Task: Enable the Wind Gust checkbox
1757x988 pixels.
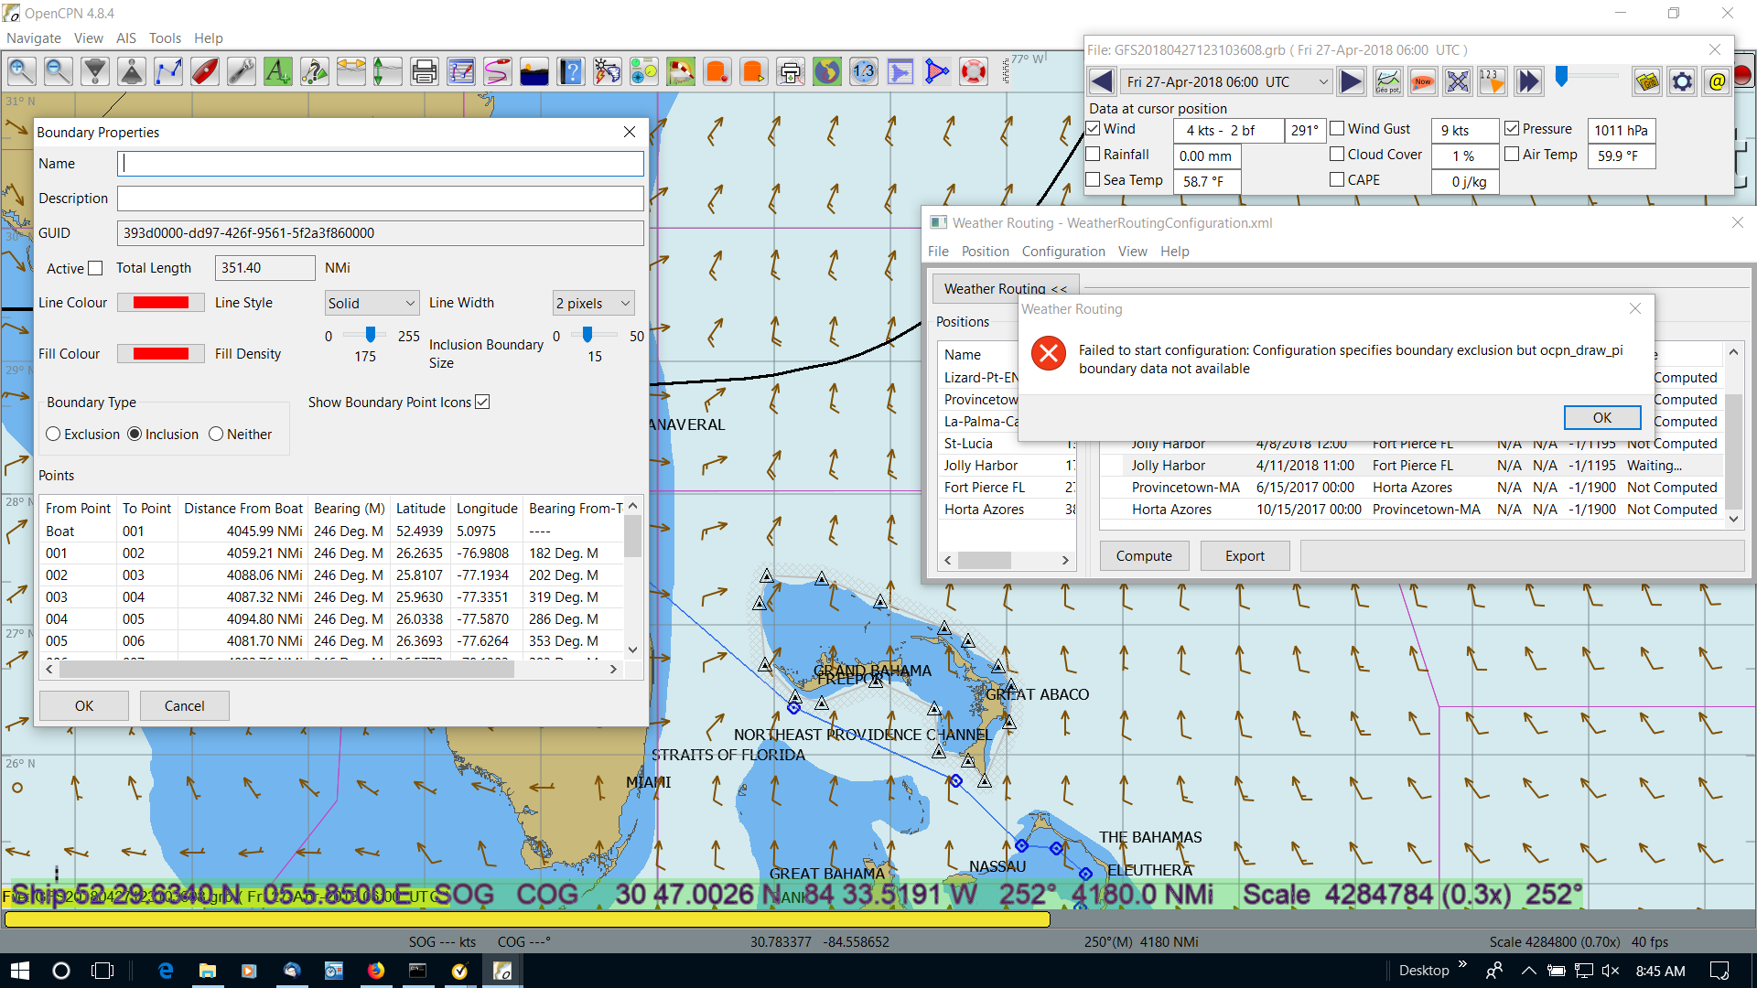Action: coord(1337,129)
